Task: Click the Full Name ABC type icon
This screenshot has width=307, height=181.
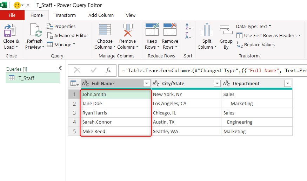Action: [x=85, y=83]
